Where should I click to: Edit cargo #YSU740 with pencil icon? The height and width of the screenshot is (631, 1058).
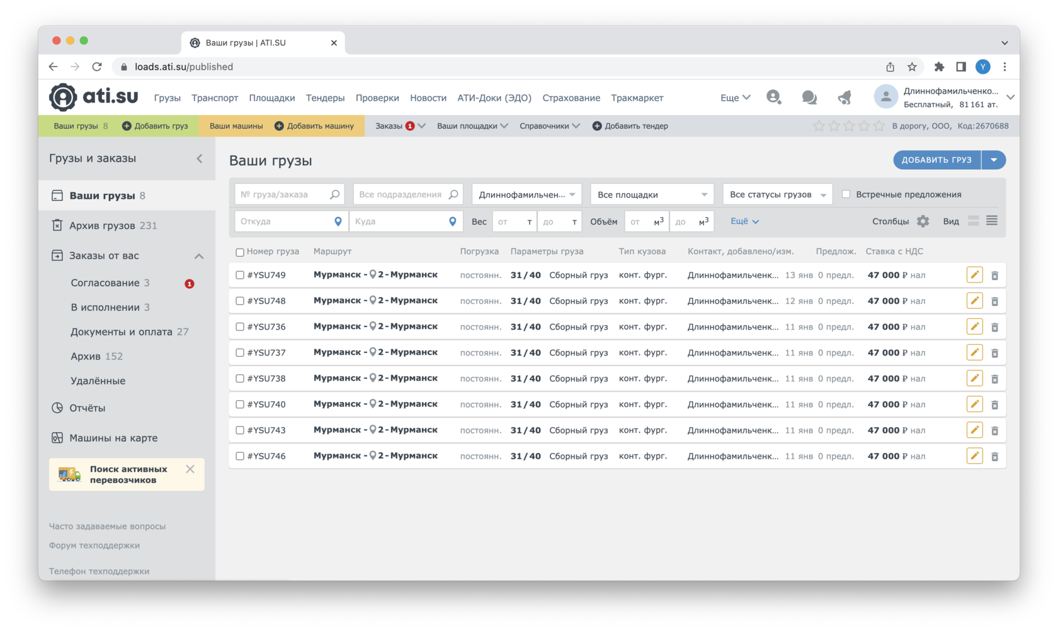tap(974, 404)
